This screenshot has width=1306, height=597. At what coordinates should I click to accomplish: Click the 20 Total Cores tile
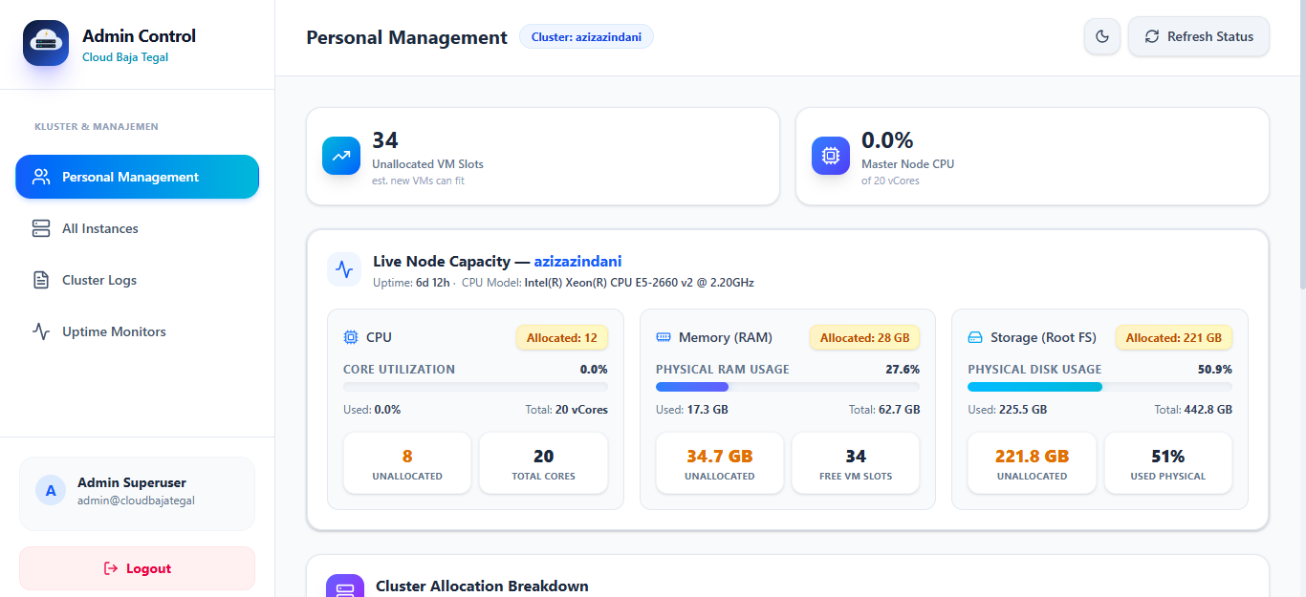pos(543,463)
